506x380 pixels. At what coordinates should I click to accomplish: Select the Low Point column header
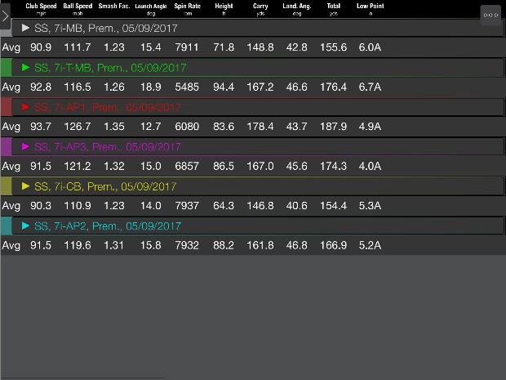pyautogui.click(x=370, y=9)
